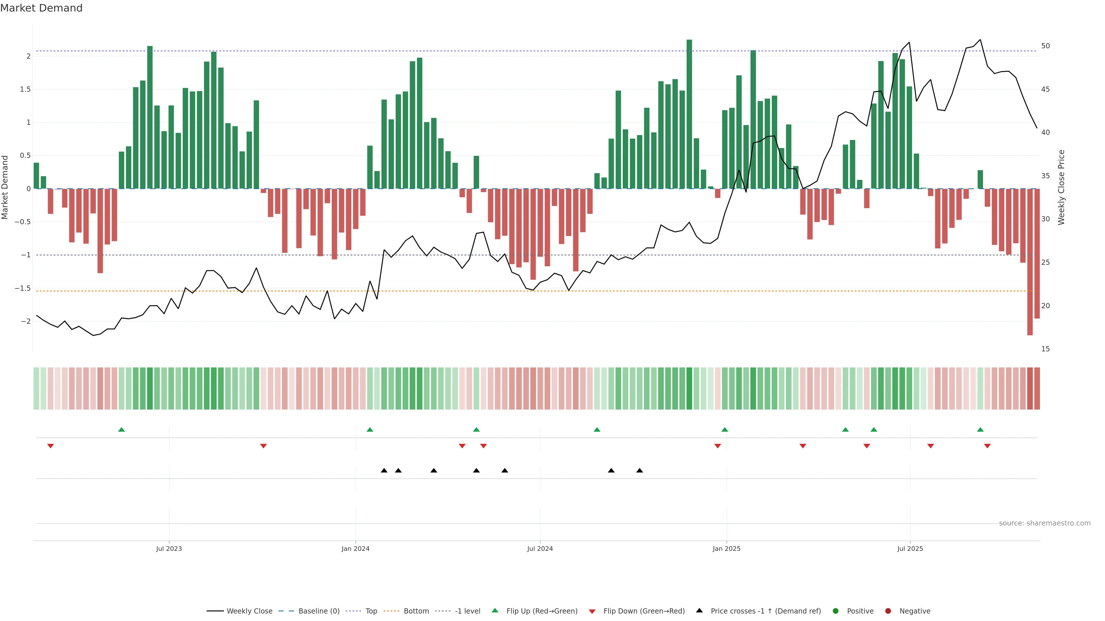1105x621 pixels.
Task: Click the Weekly Close Price axis title
Action: coord(1061,187)
